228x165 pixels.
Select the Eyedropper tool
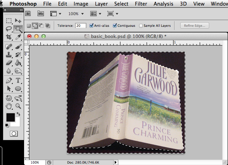18,37
